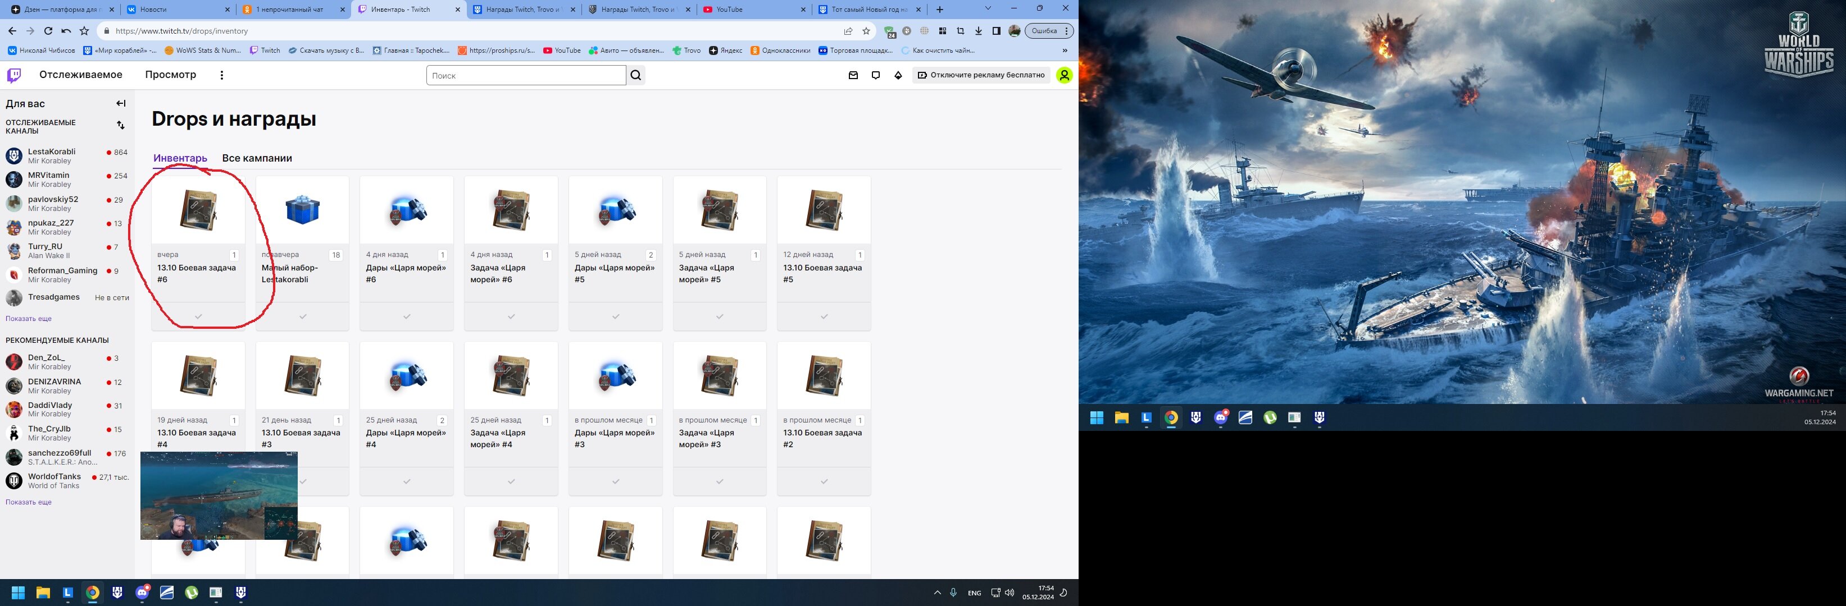Click 'Отключите рекламу бесплатно' button

click(x=981, y=75)
